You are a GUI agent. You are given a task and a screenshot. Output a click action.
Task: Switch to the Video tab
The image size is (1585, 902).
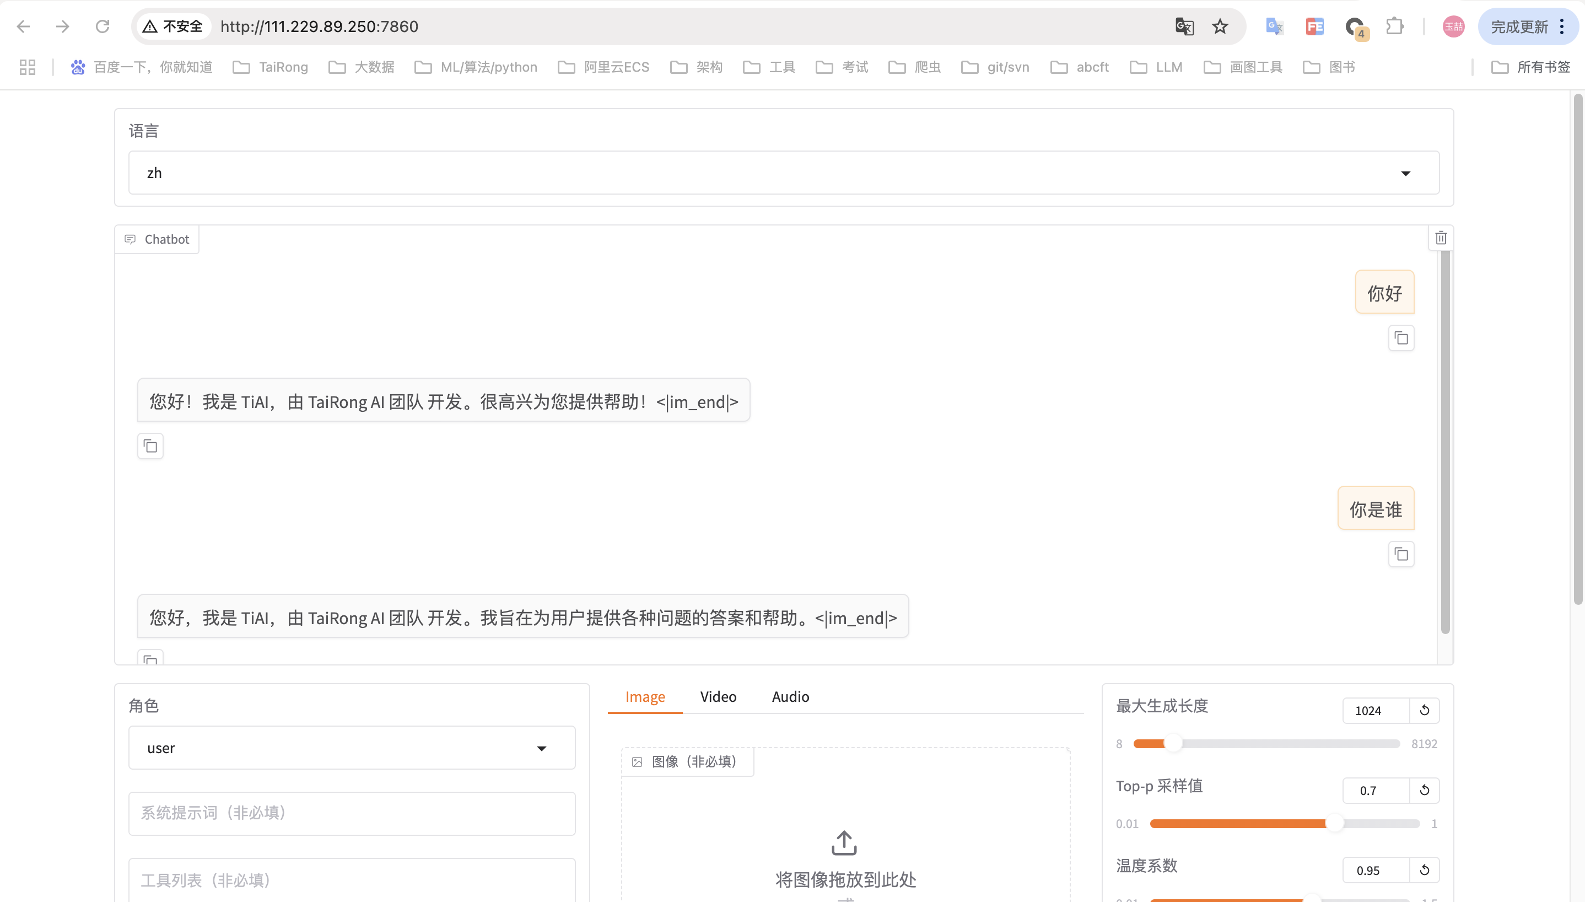click(718, 697)
